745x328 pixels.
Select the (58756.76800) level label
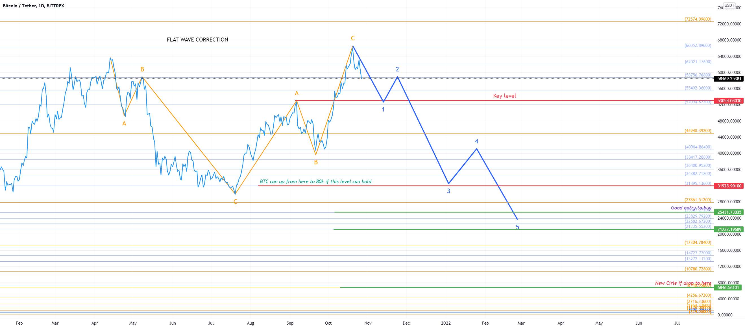click(698, 75)
